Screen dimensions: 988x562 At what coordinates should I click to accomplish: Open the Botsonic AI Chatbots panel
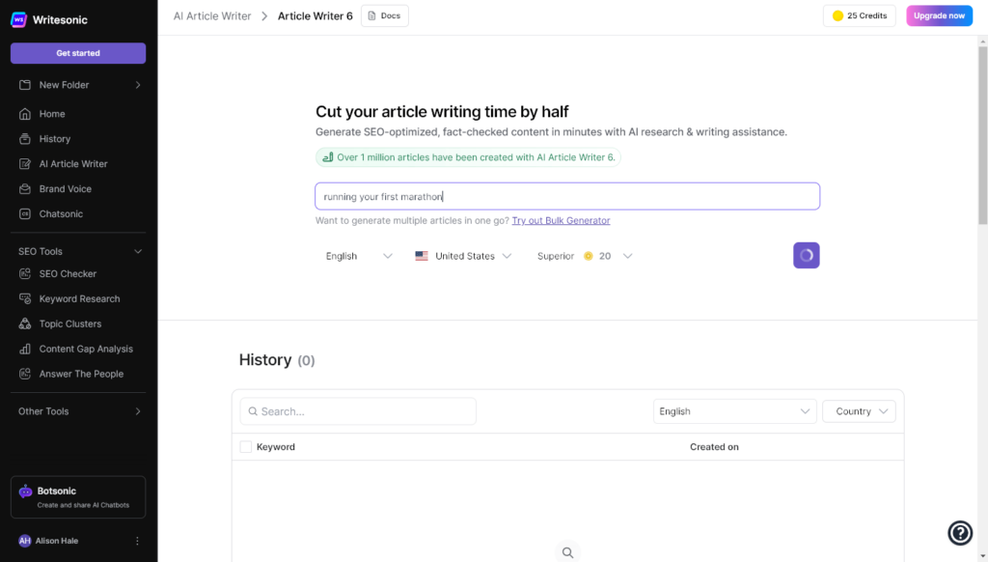(77, 496)
